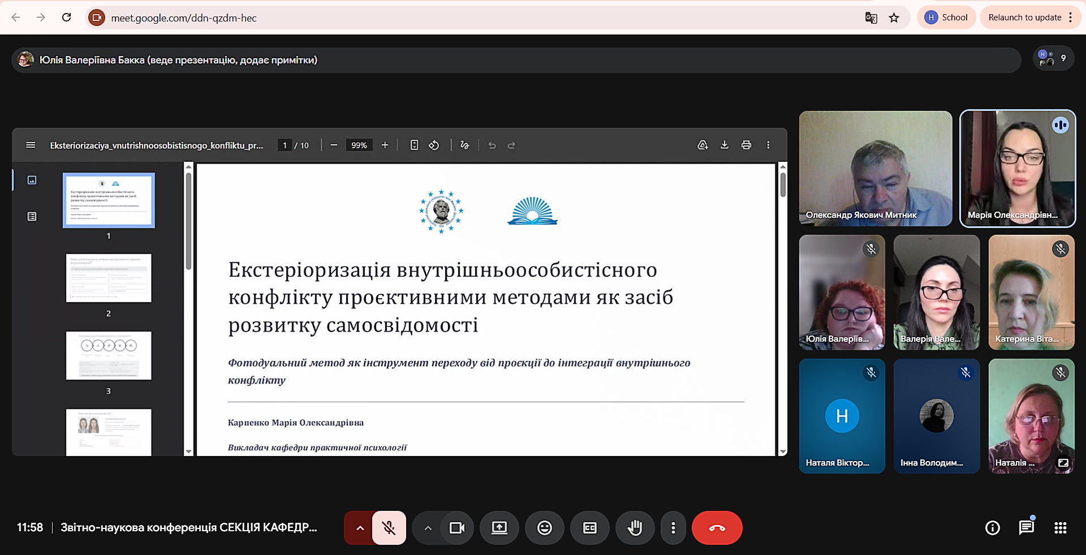Open chat with everyone
Viewport: 1086px width, 555px height.
pos(1027,528)
